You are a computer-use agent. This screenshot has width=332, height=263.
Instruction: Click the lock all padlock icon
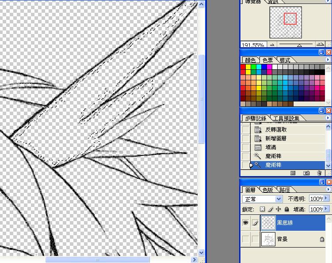point(286,209)
